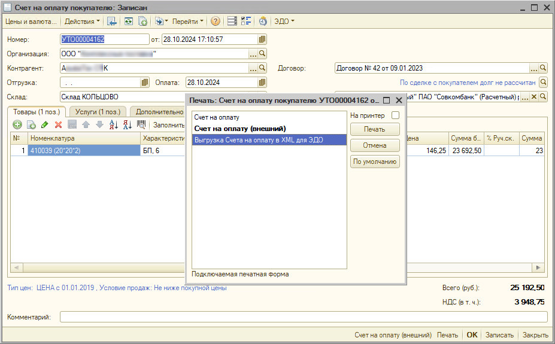Click the 410039 (20*20*2) cell

point(84,151)
